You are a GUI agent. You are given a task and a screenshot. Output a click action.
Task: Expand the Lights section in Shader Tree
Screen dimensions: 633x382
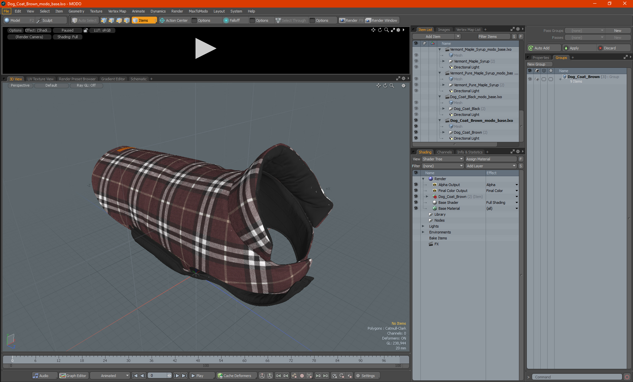coord(423,226)
